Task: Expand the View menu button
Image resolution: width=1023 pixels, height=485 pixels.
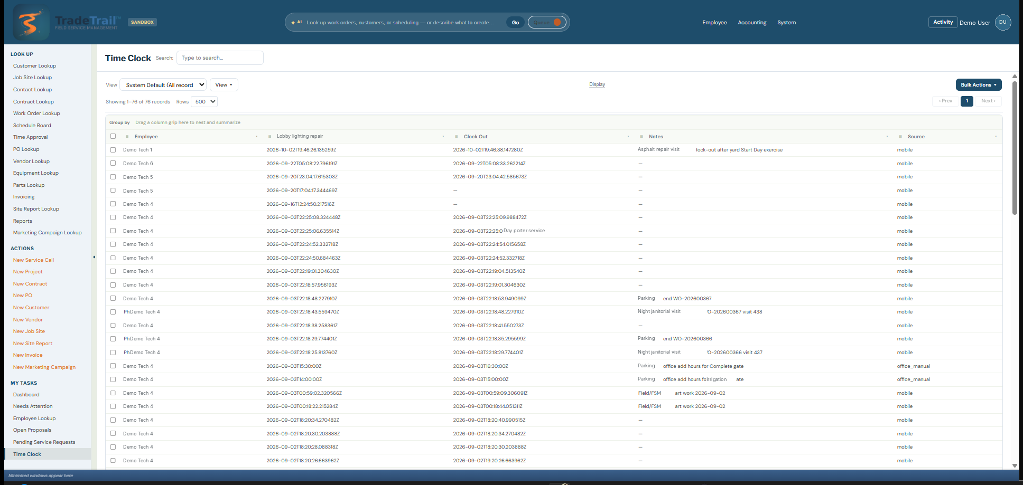Action: 224,85
